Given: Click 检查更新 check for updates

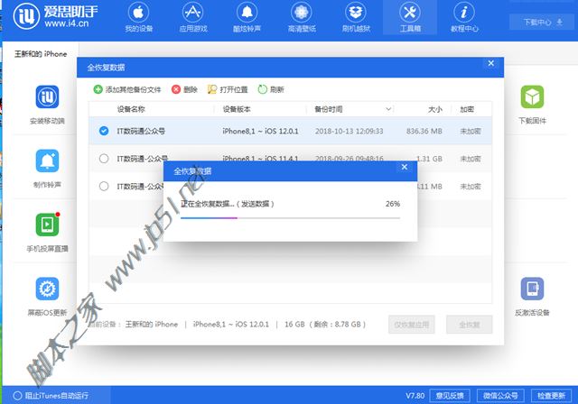Looking at the screenshot, I should 551,396.
